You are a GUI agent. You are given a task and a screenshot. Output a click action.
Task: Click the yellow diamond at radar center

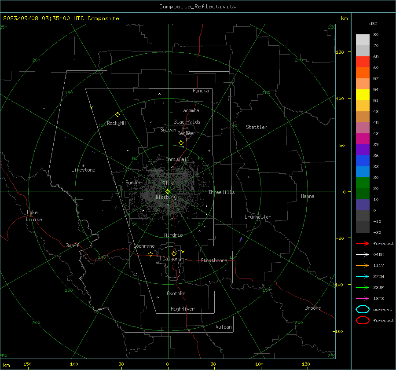pyautogui.click(x=168, y=192)
